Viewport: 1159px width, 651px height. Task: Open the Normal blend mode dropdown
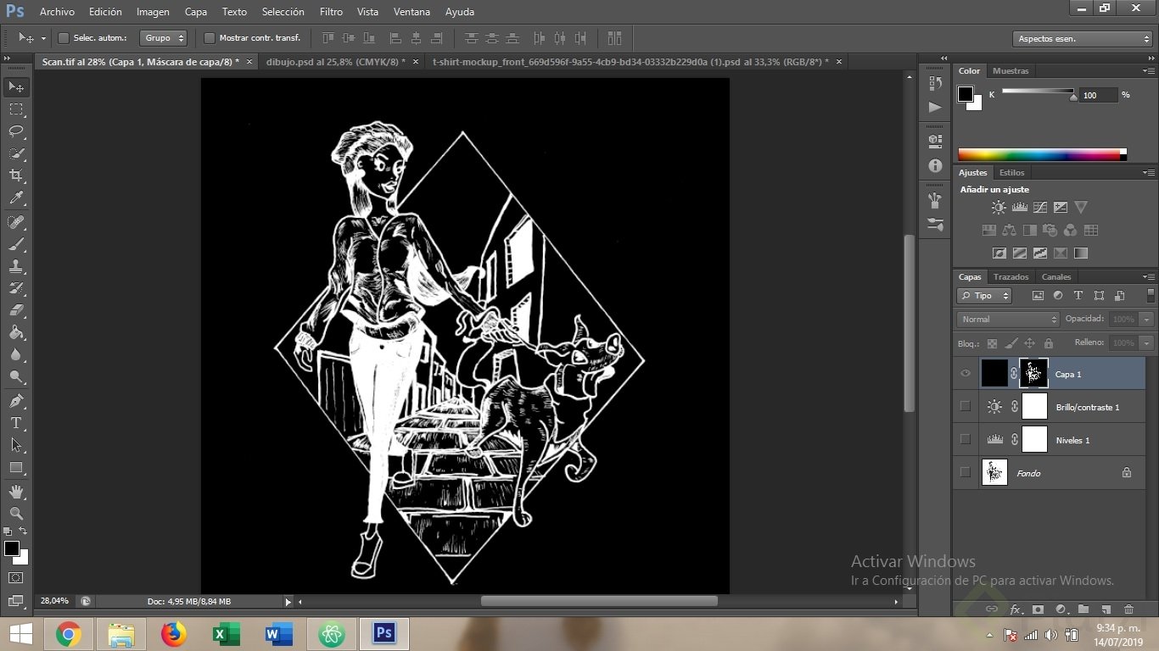pos(1009,320)
